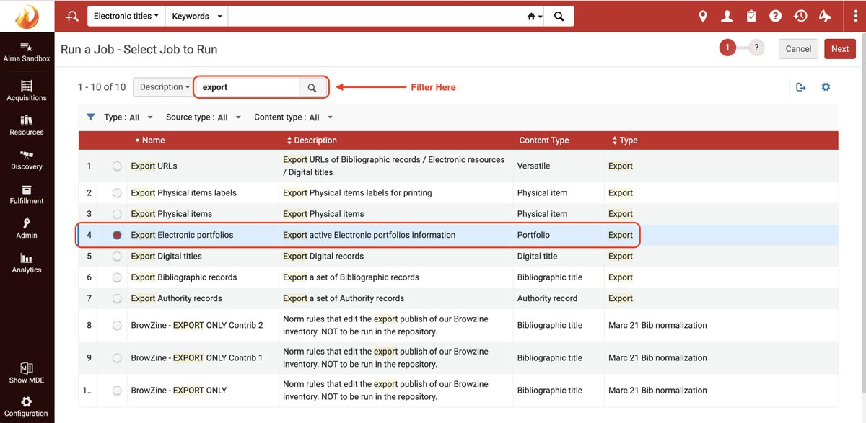866x423 pixels.
Task: Click the list filter search magnifier
Action: (312, 87)
